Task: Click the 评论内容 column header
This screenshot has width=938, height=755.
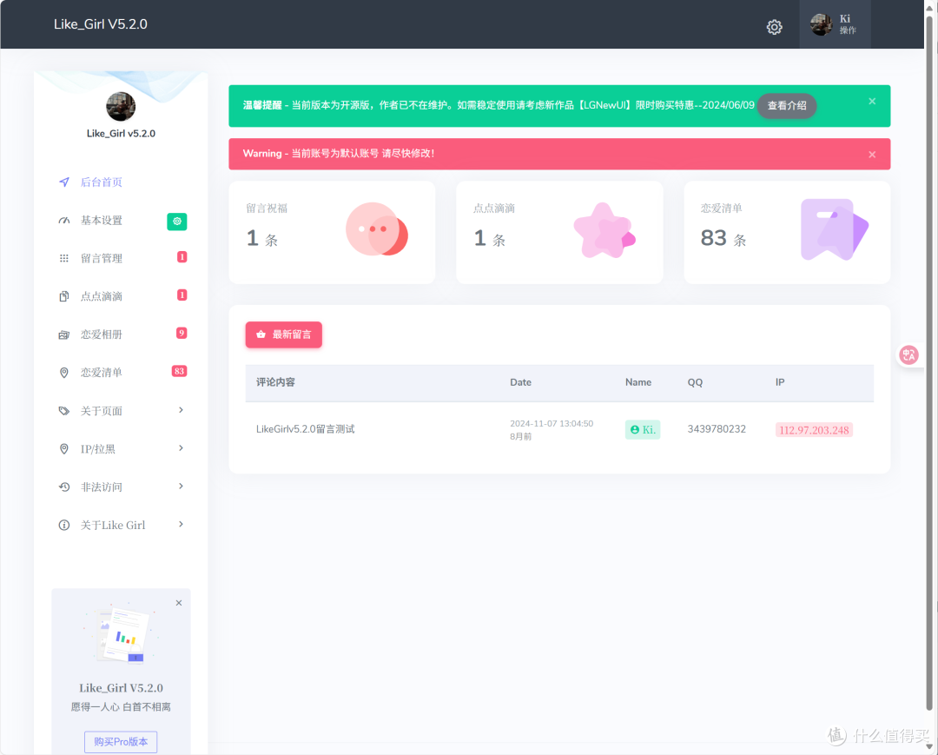Action: pos(275,382)
